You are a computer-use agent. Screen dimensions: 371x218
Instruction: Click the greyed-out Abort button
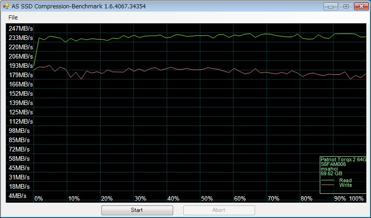(x=219, y=210)
